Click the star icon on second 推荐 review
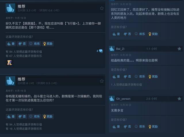Screen dimensions: 184x137 (x=102, y=81)
